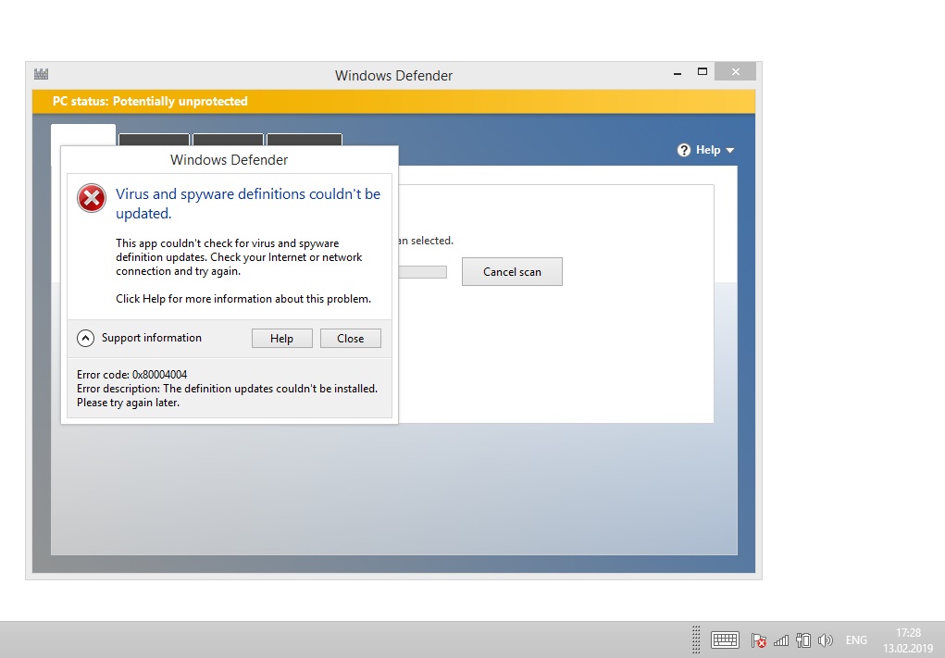945x658 pixels.
Task: Click the ENG language indicator
Action: coord(856,639)
